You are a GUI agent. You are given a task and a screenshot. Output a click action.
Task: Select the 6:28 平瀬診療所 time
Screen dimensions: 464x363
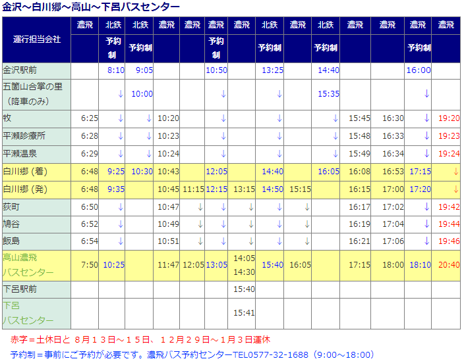pos(90,136)
